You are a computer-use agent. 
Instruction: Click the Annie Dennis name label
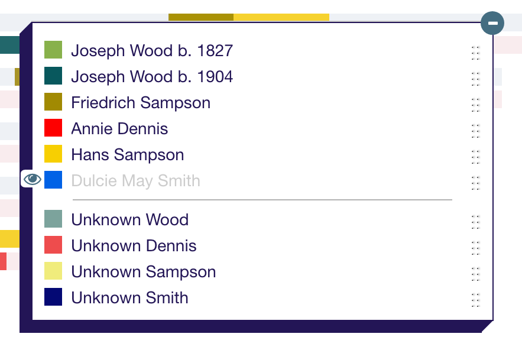point(119,129)
